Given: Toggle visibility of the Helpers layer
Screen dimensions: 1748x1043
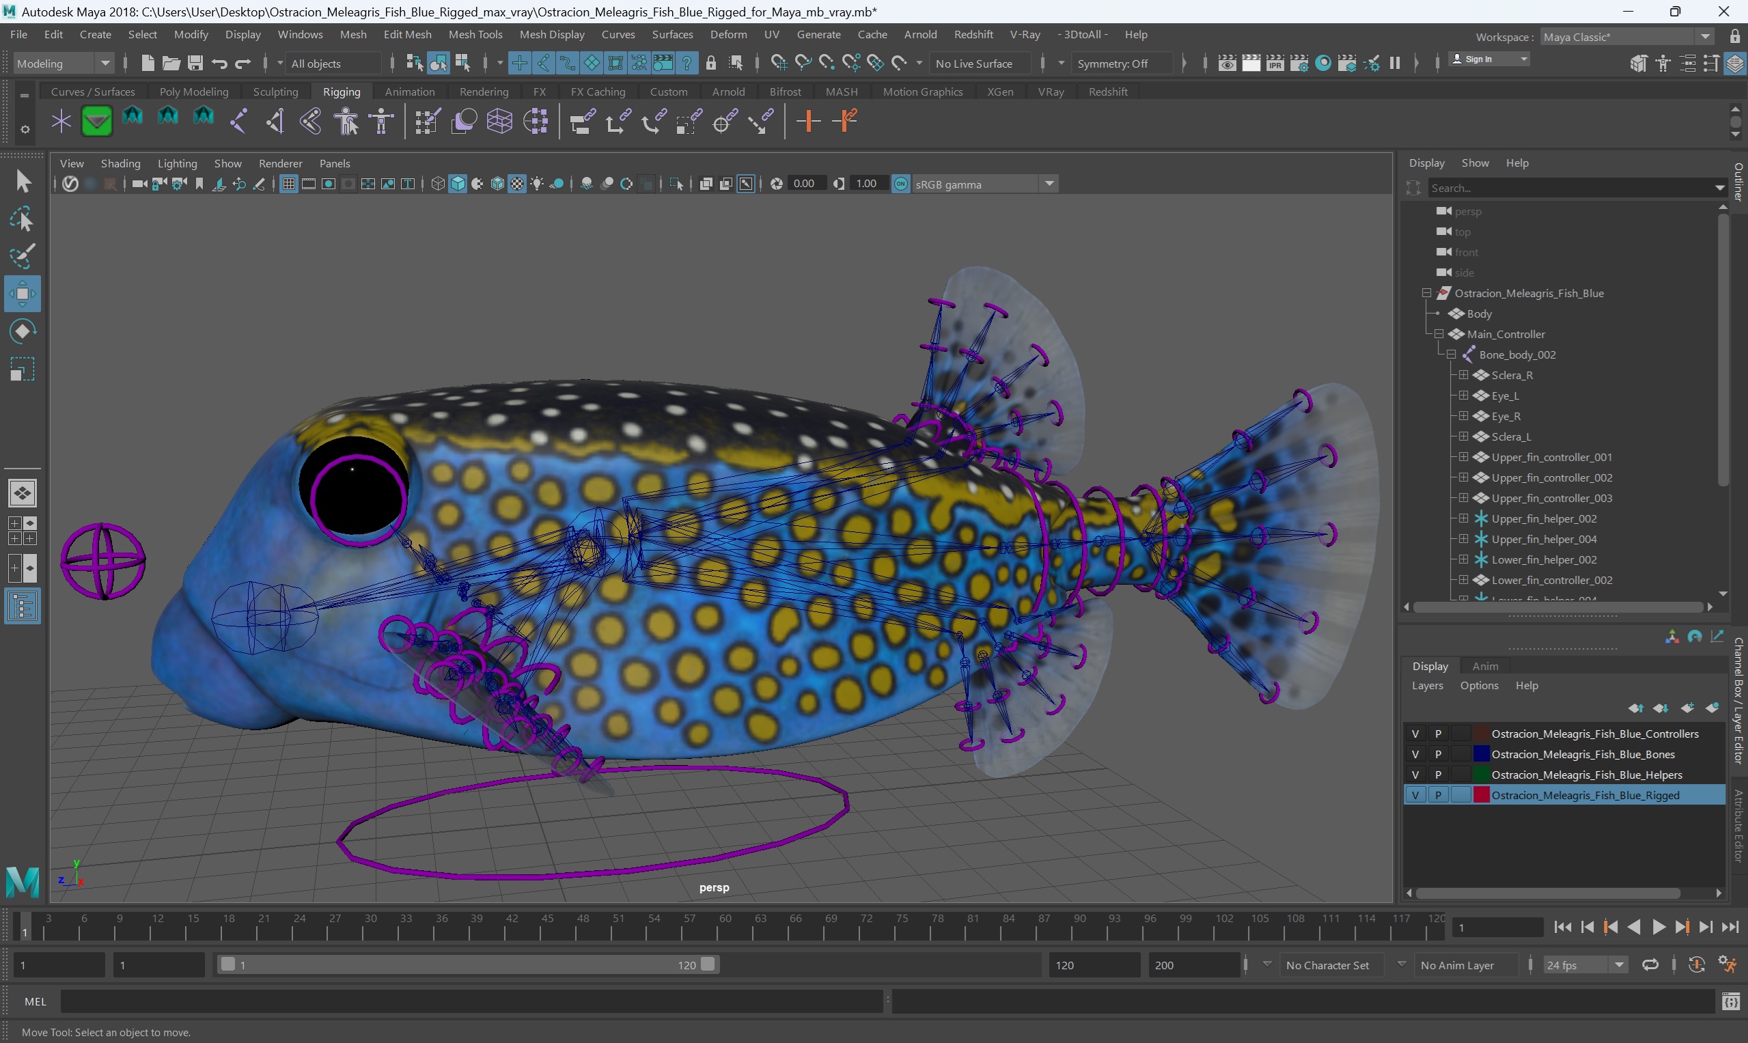Looking at the screenshot, I should tap(1415, 775).
